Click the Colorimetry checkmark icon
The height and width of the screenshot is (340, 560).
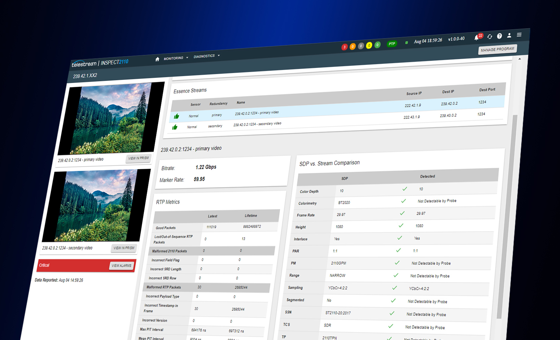coord(404,201)
